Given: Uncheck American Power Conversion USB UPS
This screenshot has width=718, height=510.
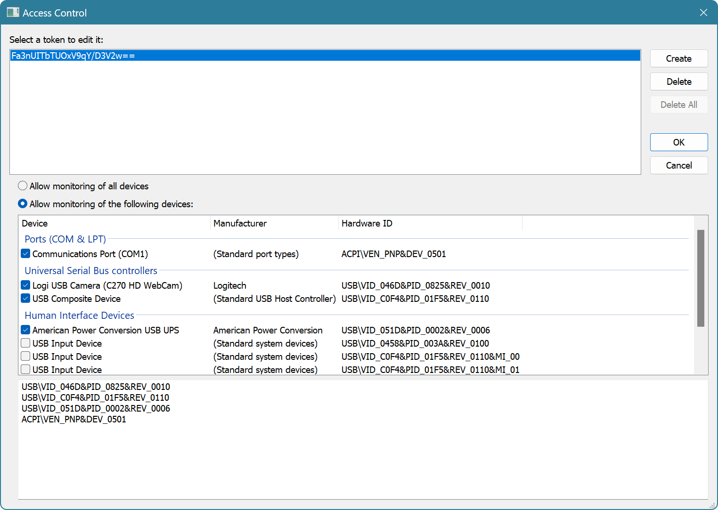Looking at the screenshot, I should click(26, 330).
